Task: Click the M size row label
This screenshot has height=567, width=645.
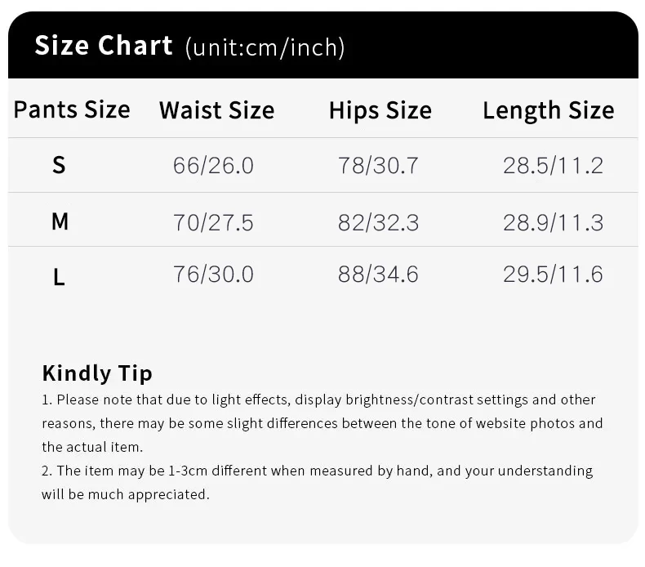Action: pos(60,221)
